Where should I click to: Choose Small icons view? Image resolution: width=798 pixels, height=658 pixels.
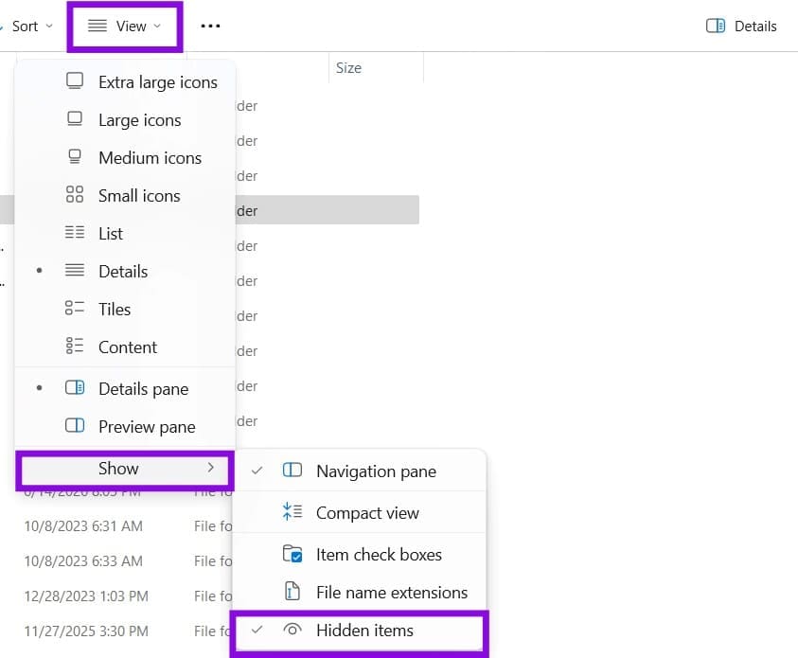coord(125,195)
